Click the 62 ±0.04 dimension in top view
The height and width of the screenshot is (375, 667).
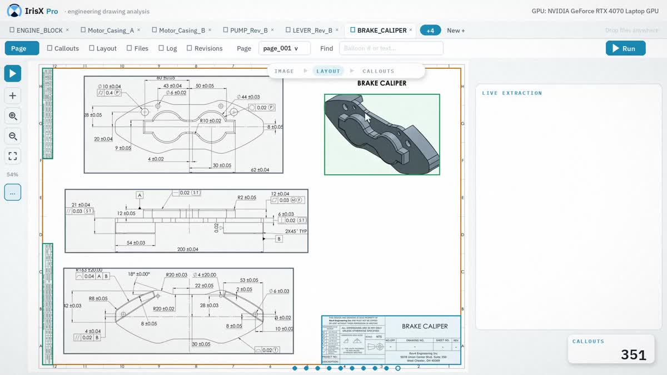(260, 170)
